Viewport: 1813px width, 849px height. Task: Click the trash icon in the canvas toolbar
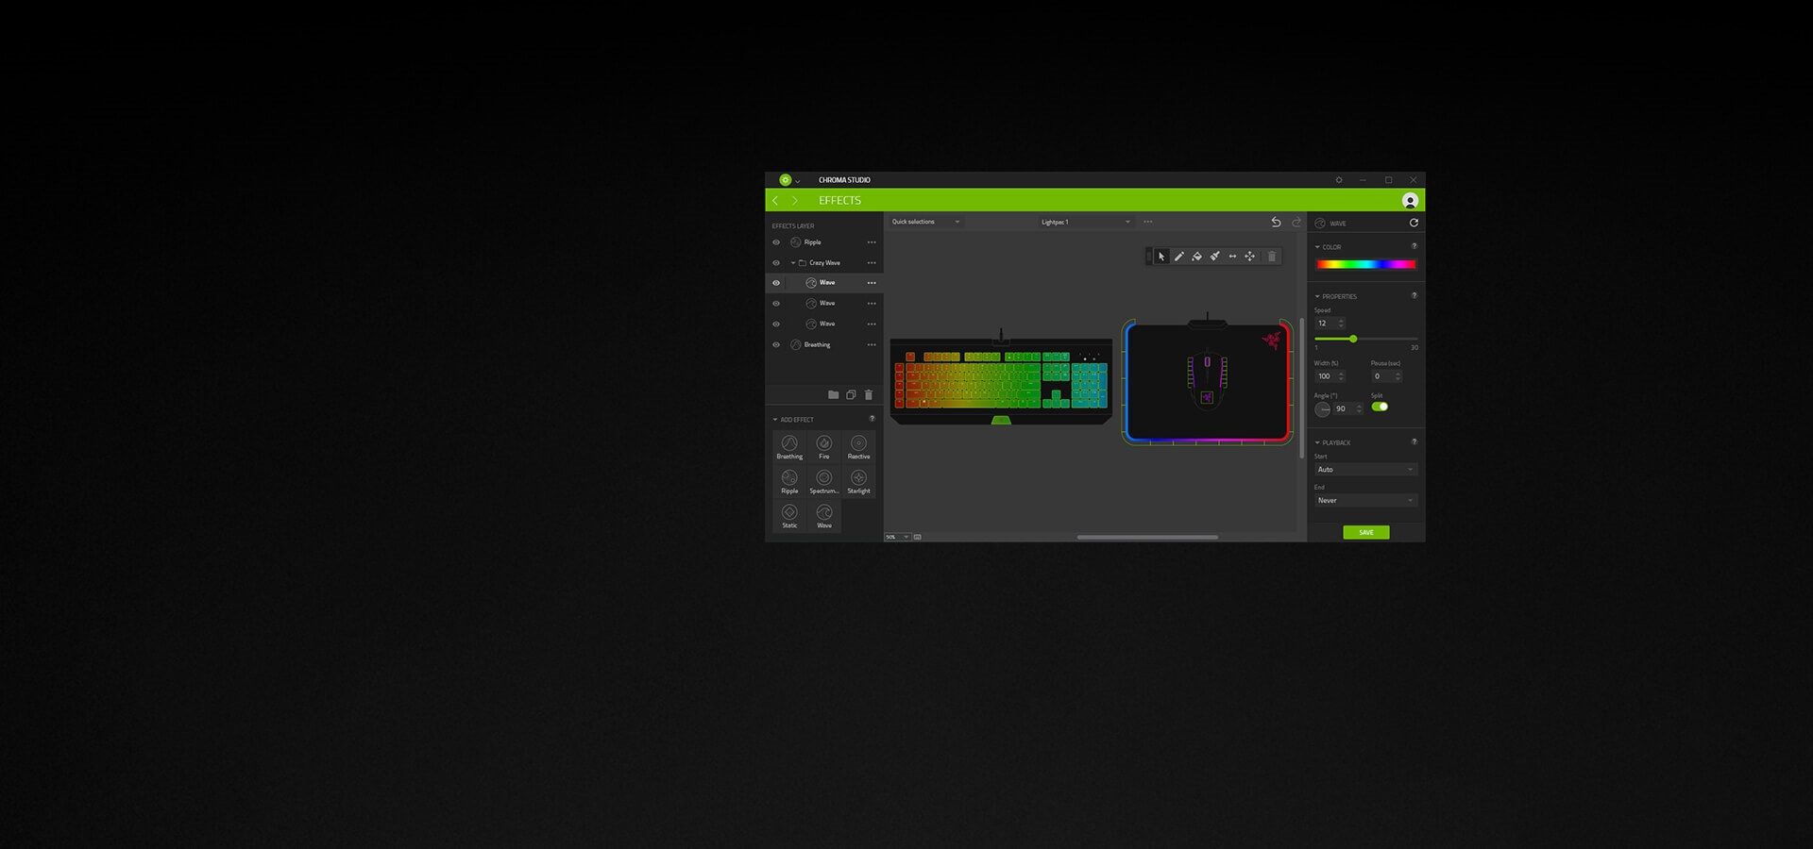(1272, 257)
